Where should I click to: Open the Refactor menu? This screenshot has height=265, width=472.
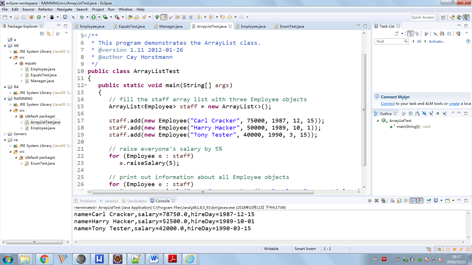click(45, 9)
